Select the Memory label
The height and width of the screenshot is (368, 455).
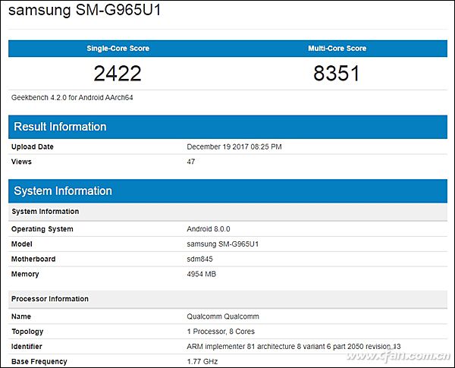coord(25,274)
